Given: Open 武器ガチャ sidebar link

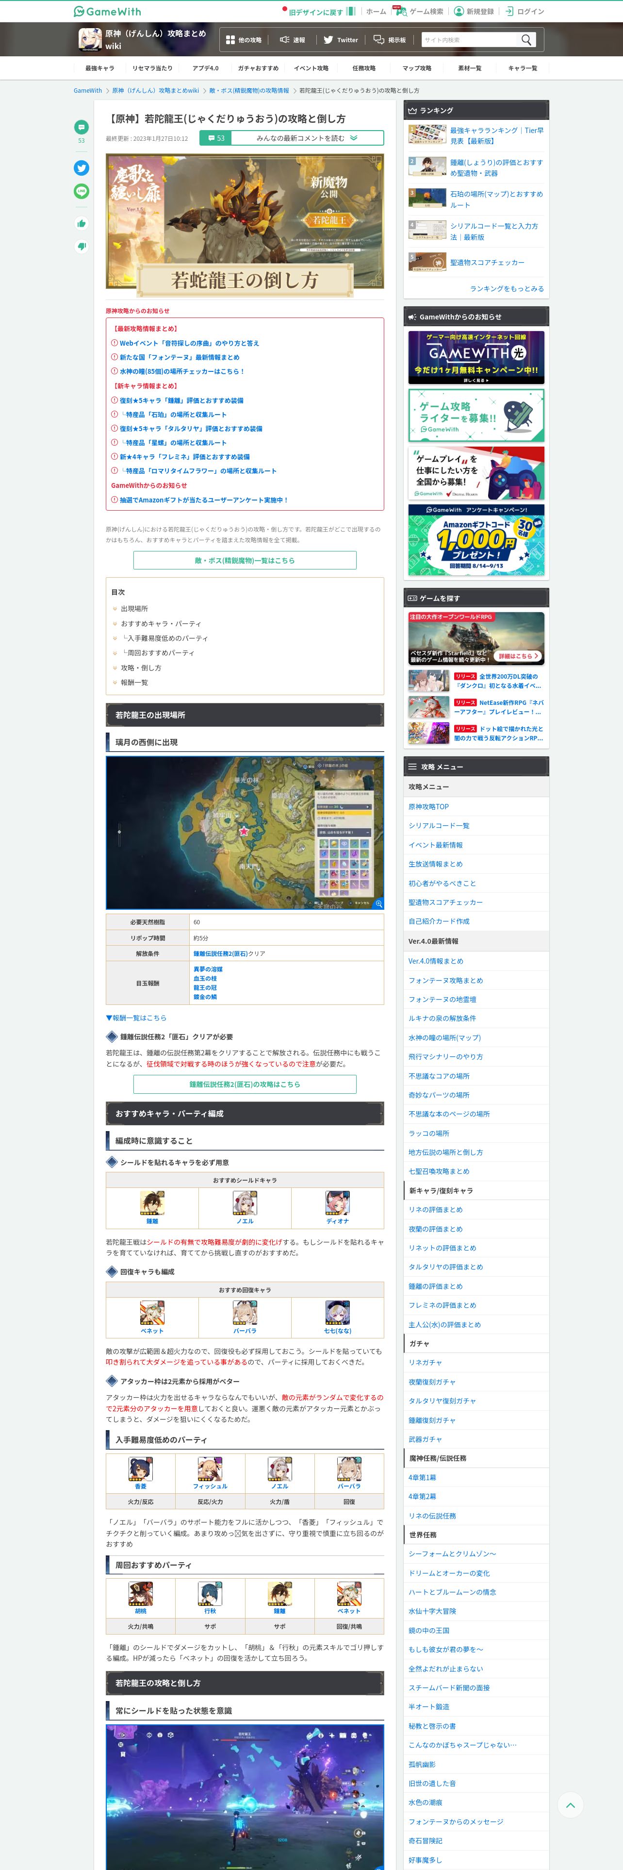Looking at the screenshot, I should (x=425, y=1439).
